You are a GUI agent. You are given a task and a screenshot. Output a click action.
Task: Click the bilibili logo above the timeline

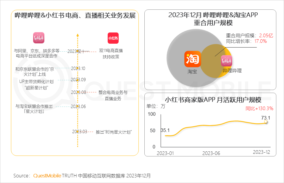coord(38,38)
